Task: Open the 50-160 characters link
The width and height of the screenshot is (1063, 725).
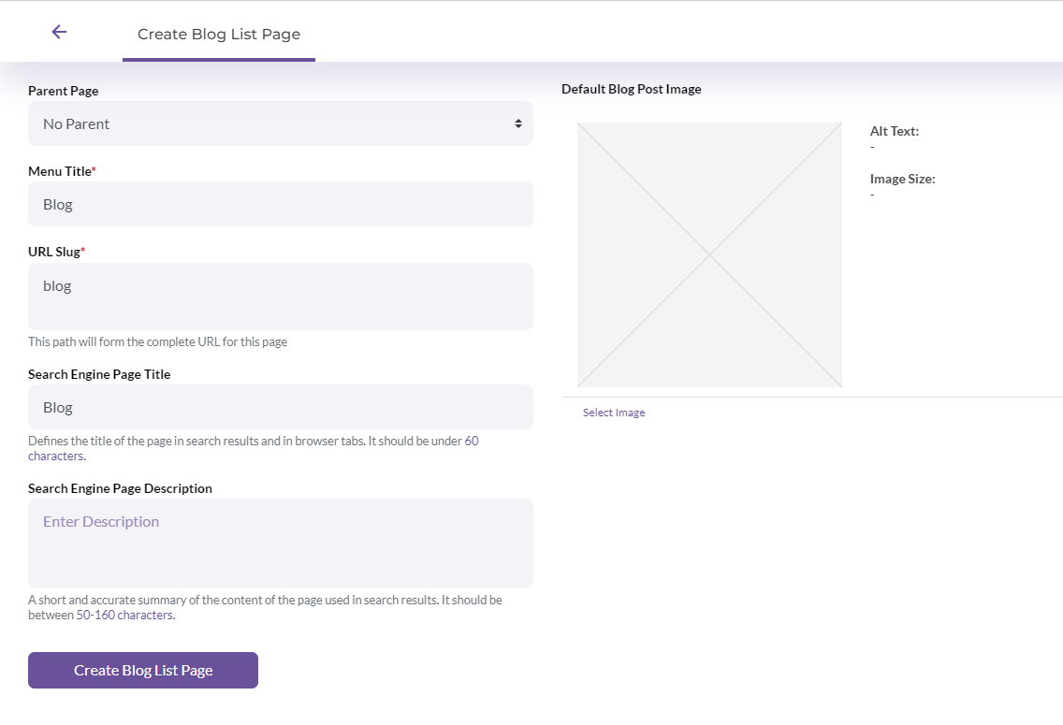Action: click(125, 616)
